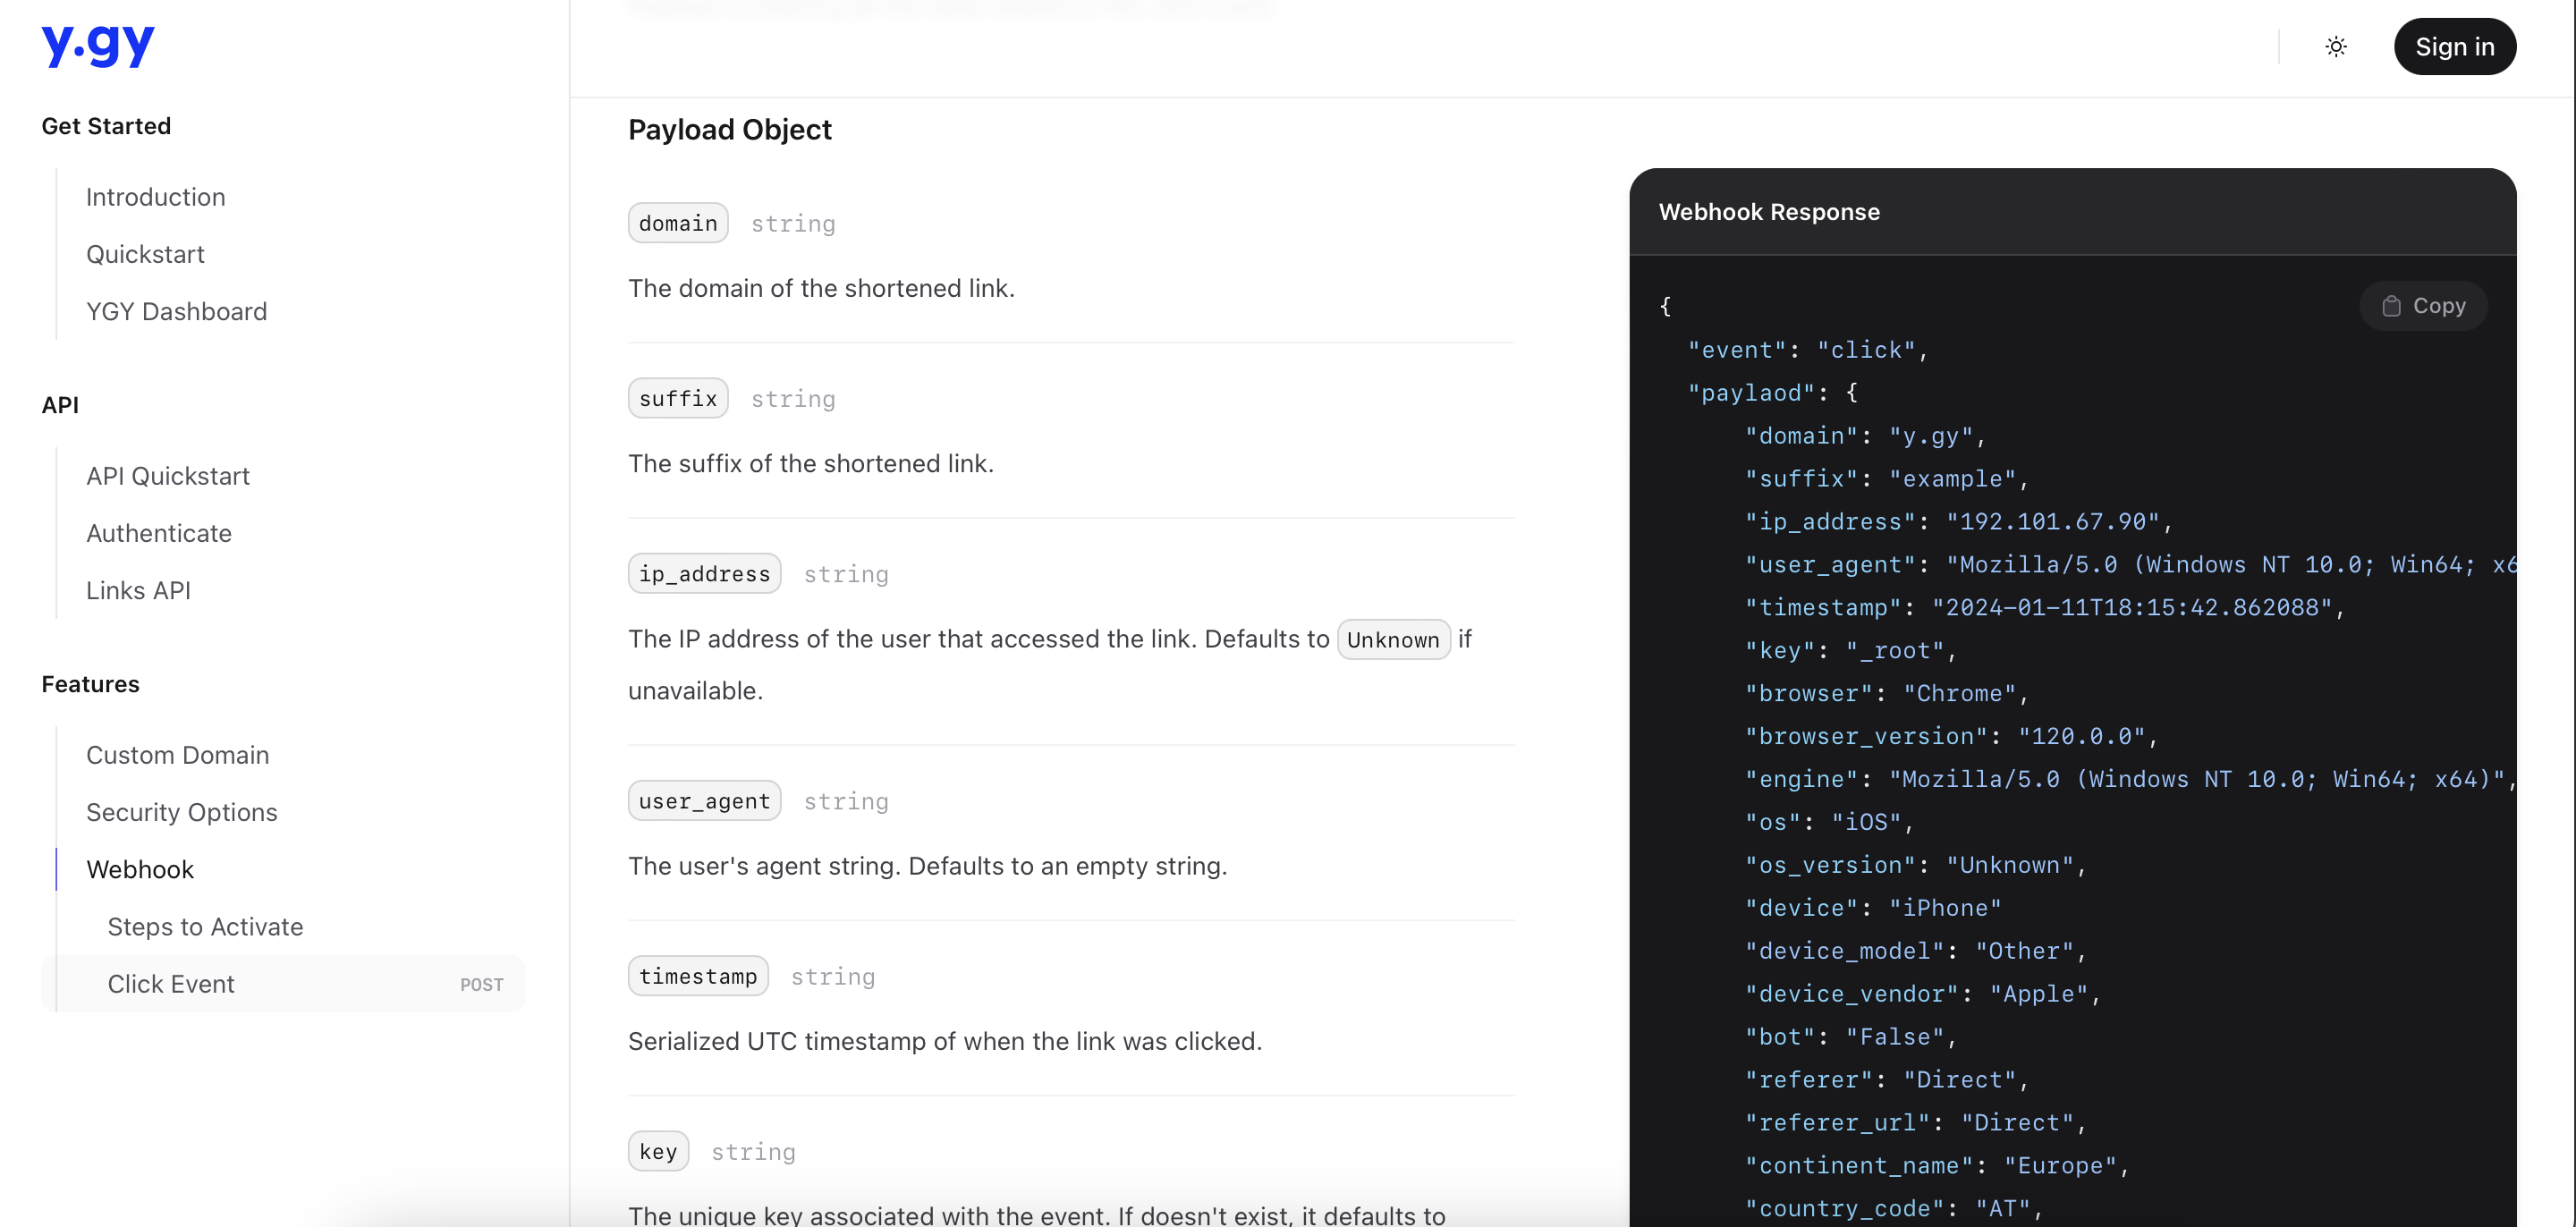Open the Click Event page
Screen dimensions: 2576x1227
(171, 984)
